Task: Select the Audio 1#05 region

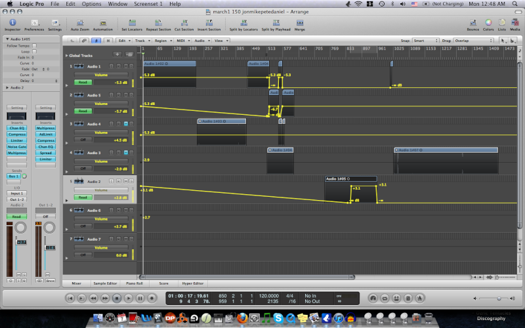Action: (350, 190)
